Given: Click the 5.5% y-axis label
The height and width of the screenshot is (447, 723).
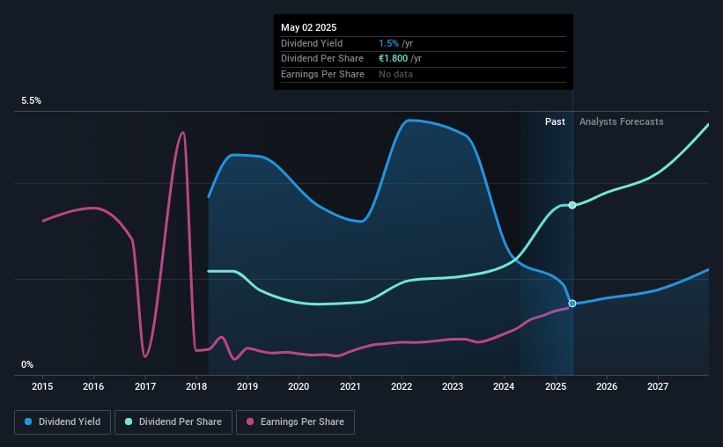Looking at the screenshot, I should (31, 101).
